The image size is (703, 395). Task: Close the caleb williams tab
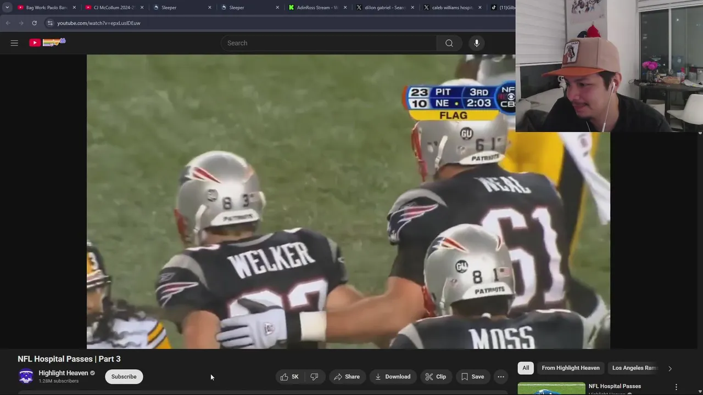point(481,8)
